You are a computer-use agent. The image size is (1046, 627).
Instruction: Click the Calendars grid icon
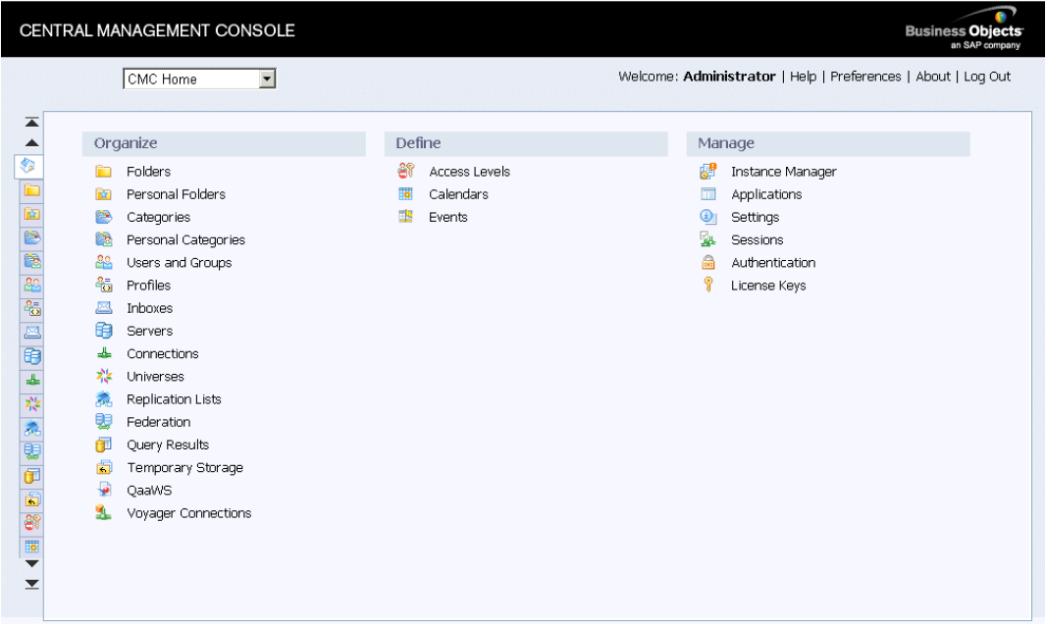tap(405, 193)
